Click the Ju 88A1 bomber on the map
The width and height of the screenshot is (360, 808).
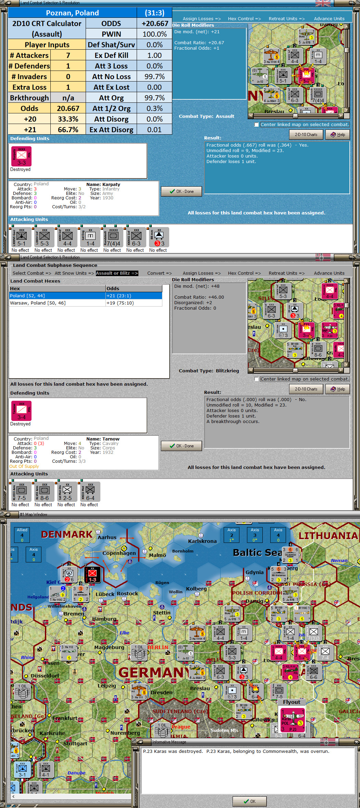(x=197, y=672)
